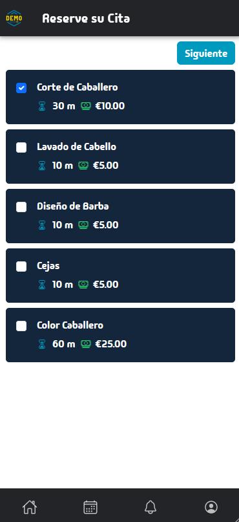
Task: Open notifications bell icon
Action: [x=151, y=507]
